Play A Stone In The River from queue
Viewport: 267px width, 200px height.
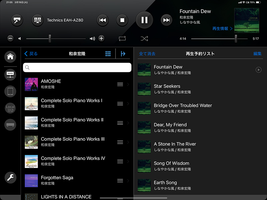200,147
